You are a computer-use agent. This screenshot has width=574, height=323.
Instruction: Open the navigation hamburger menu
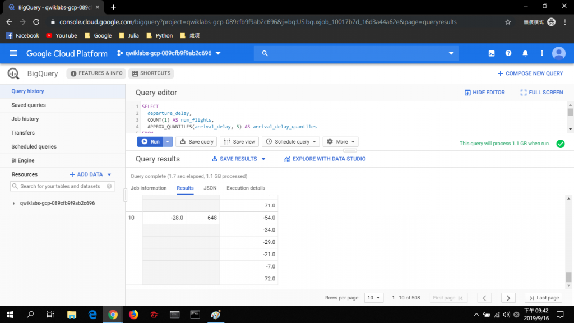13,53
